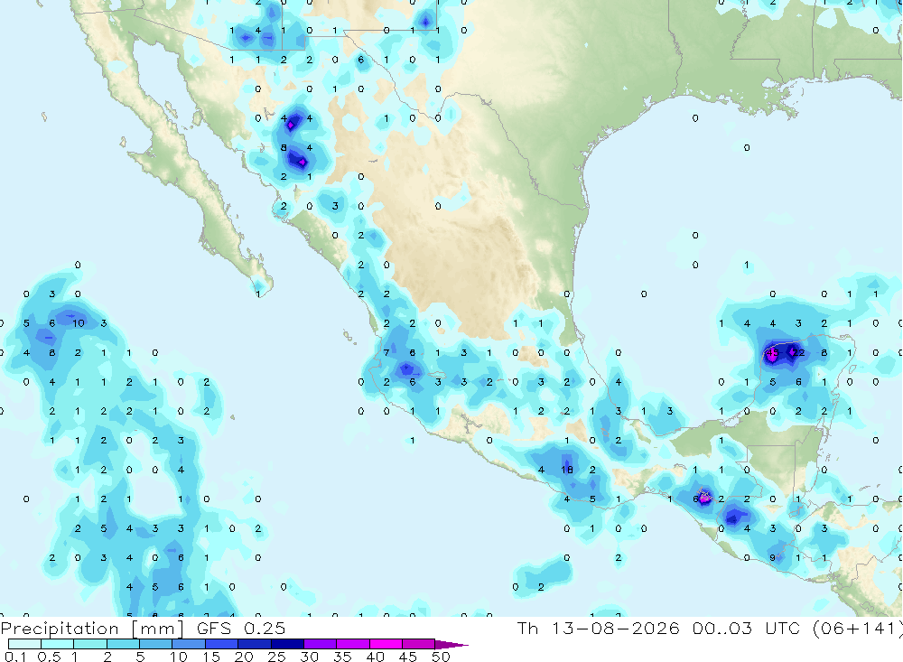The height and width of the screenshot is (662, 903).
Task: Click the '50' legend scale label
Action: [441, 657]
